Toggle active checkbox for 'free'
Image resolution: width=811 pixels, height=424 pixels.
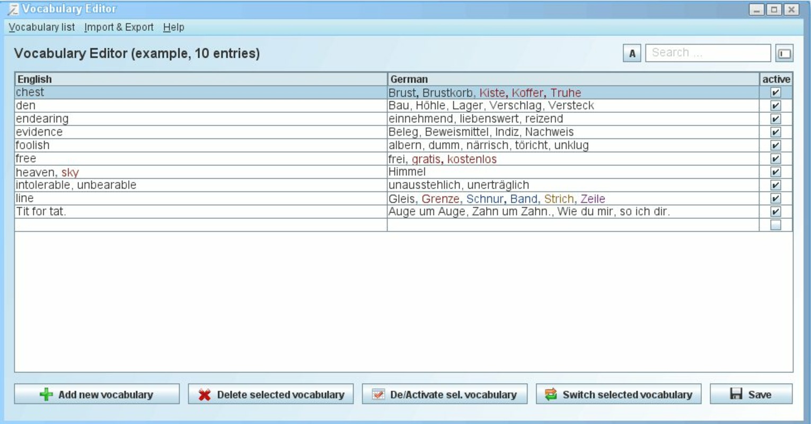775,158
